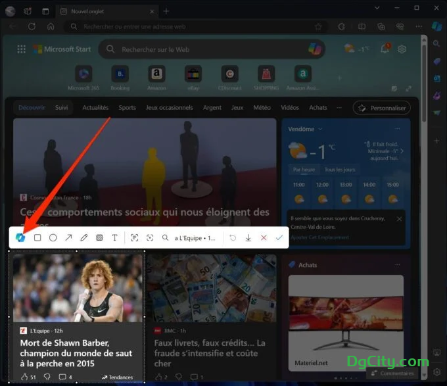The image size is (447, 386).
Task: Click the Amazon Assistant shortcut tile
Action: tap(302, 78)
